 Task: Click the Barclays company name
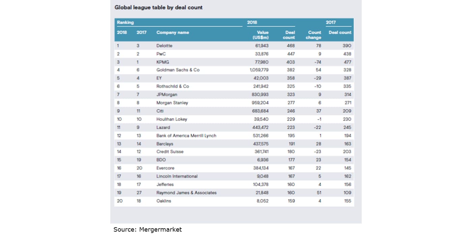coord(165,144)
